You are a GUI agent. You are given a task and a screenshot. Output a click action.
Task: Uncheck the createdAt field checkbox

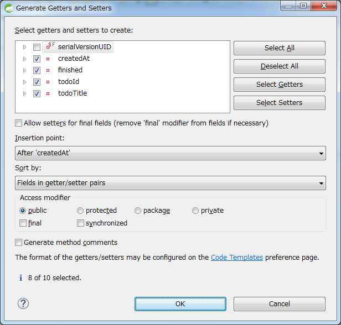pos(37,59)
